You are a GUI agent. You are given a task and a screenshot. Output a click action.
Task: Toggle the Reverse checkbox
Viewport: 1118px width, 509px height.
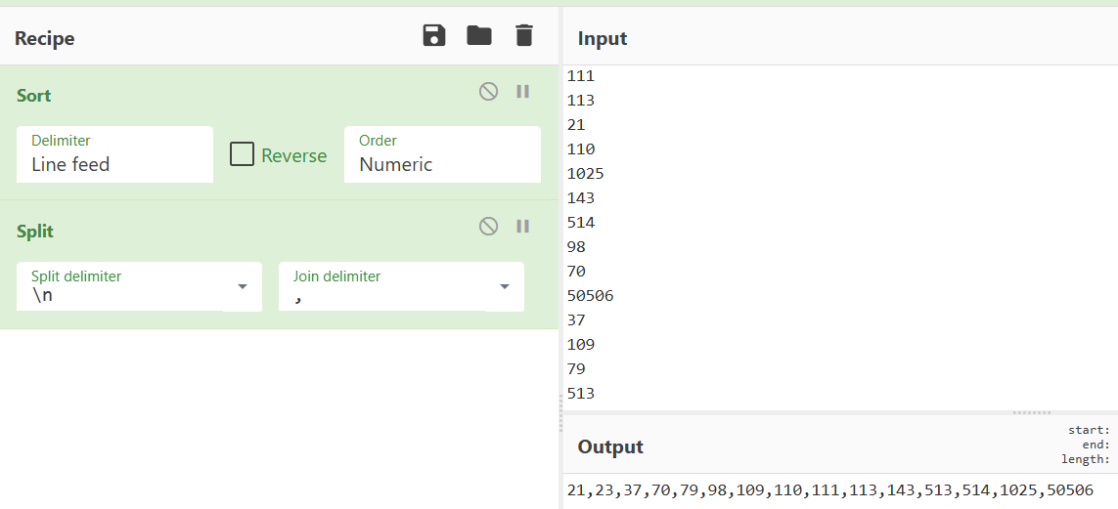click(x=242, y=154)
